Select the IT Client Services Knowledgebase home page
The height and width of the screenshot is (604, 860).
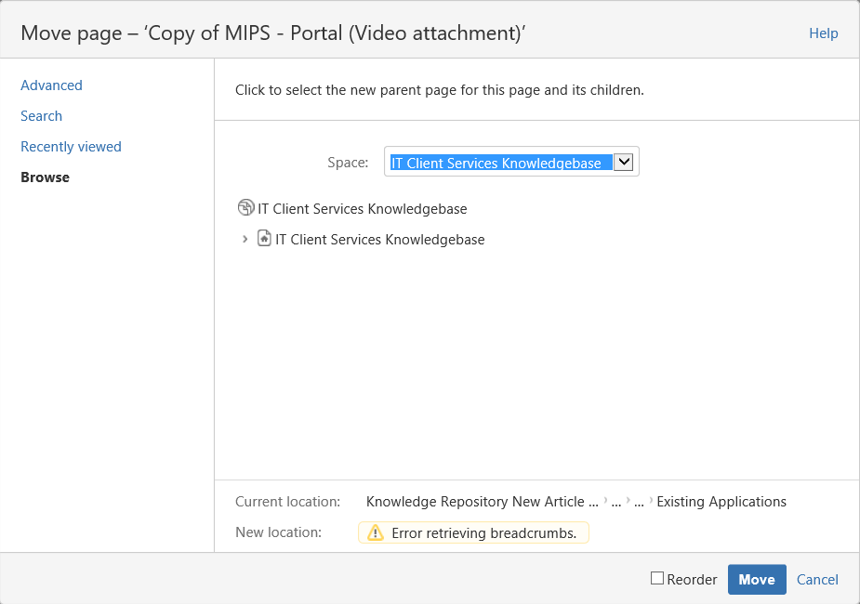pyautogui.click(x=379, y=240)
